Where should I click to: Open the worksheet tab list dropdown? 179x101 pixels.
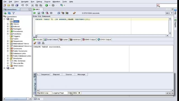click(x=172, y=9)
